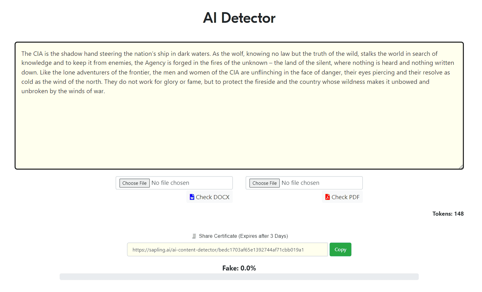The height and width of the screenshot is (292, 482).
Task: Open the left Choose File picker for DOCX
Action: 134,183
